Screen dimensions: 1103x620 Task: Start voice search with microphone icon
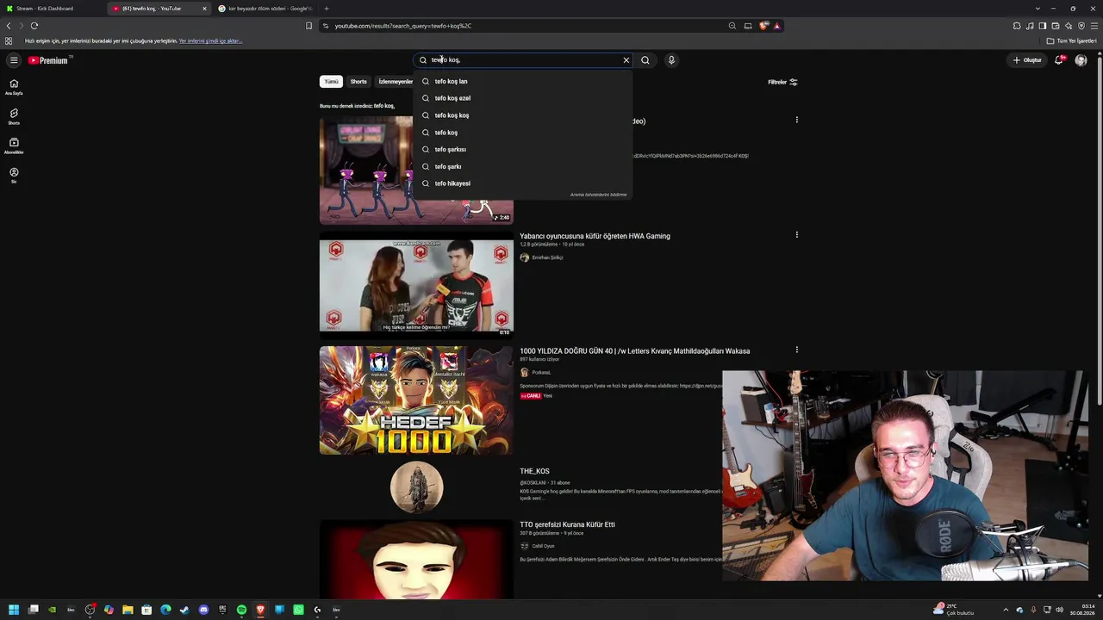pyautogui.click(x=671, y=60)
